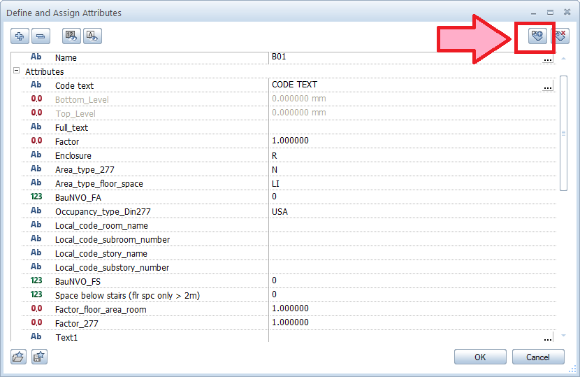Viewport: 580px width, 377px height.
Task: Click the toolbar icon right of minus button
Action: point(71,36)
